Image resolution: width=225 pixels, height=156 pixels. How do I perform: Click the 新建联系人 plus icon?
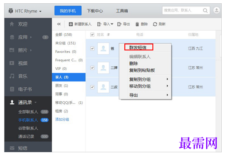[71, 24]
